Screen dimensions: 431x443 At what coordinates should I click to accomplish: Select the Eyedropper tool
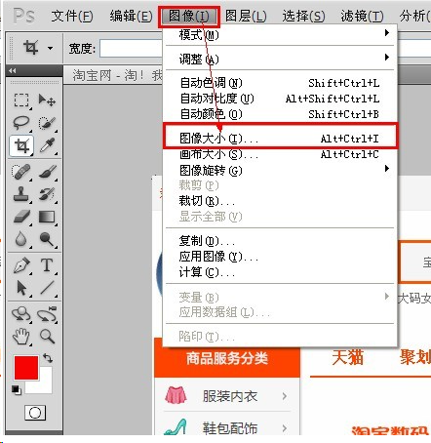coord(48,145)
